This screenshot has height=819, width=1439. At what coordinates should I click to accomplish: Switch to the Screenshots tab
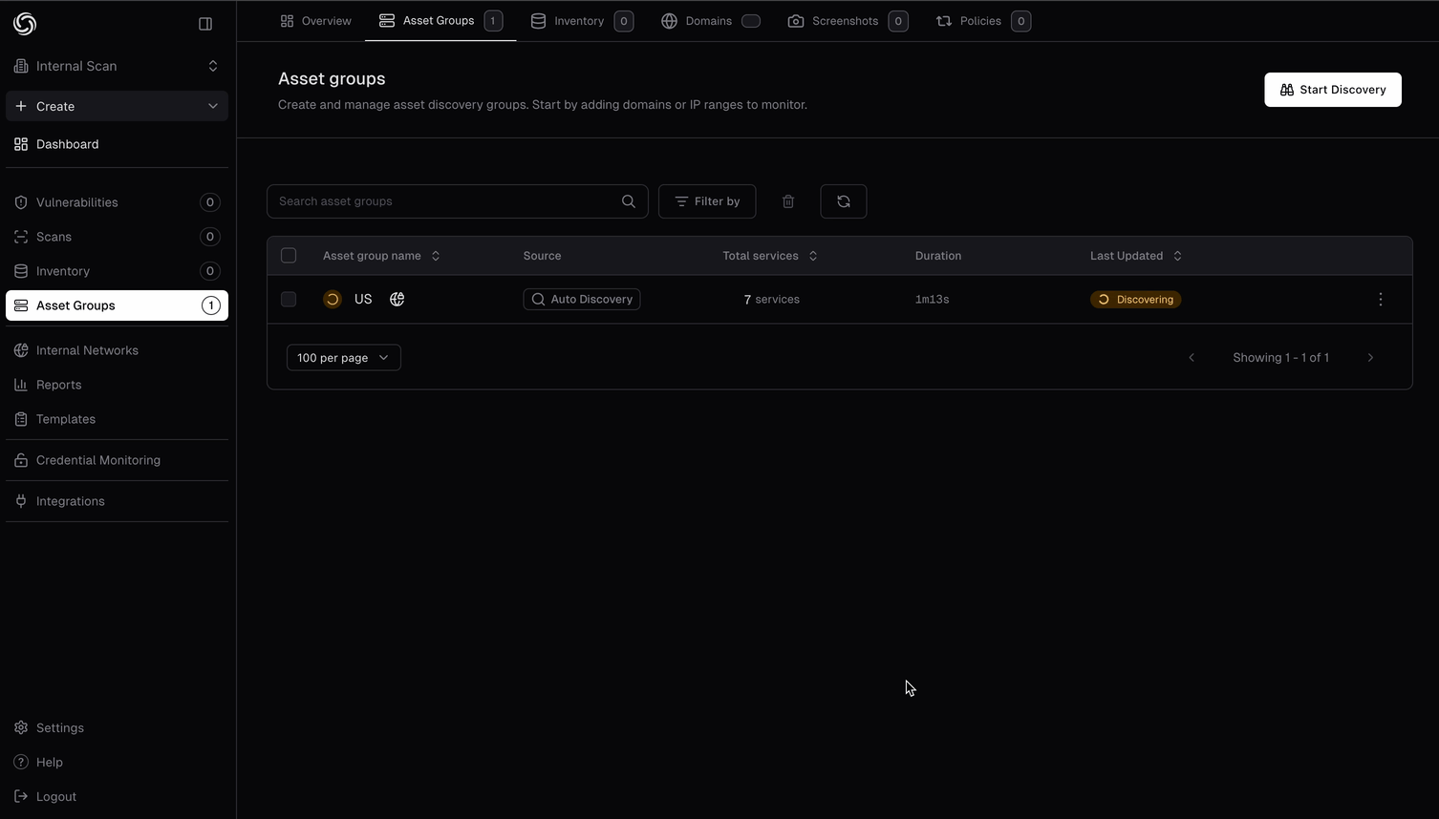coord(848,21)
